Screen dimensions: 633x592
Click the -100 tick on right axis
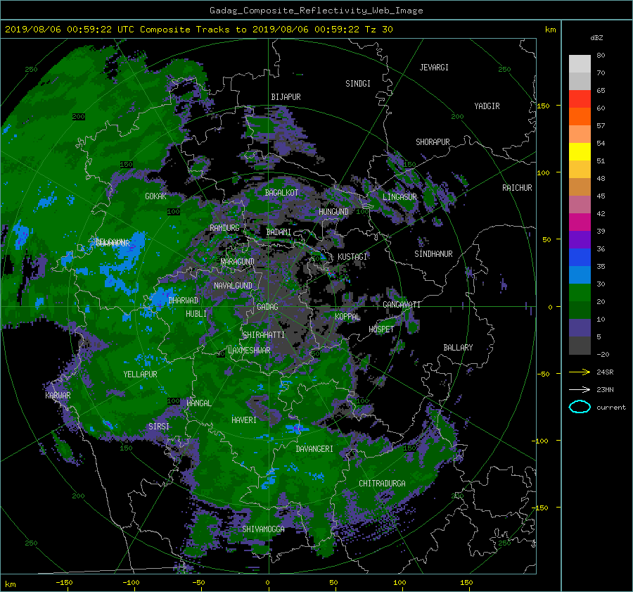click(x=541, y=441)
